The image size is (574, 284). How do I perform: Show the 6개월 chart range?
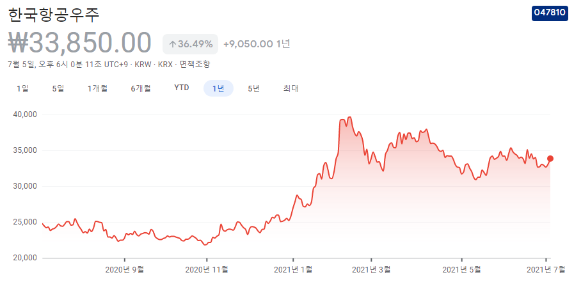(141, 88)
